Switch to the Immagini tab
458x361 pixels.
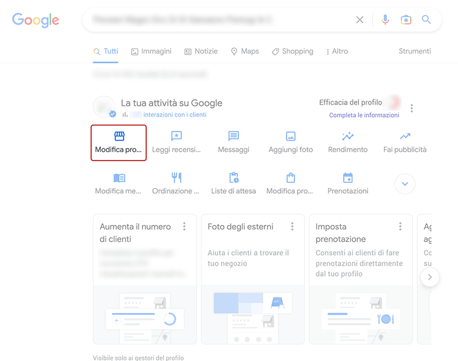[x=151, y=51]
